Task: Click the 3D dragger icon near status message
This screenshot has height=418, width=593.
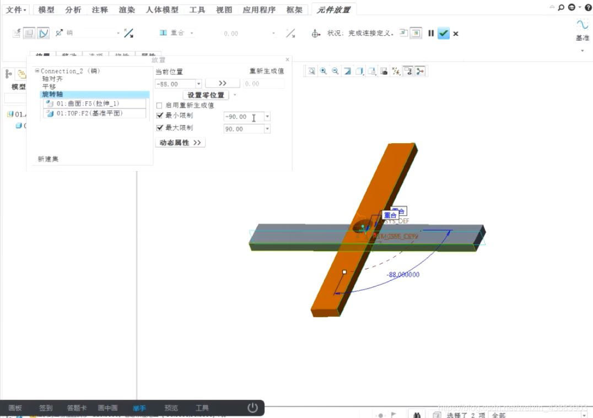Action: (316, 33)
